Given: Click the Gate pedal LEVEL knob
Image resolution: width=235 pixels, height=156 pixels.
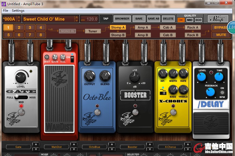Looking at the screenshot, I should (x=21, y=77).
